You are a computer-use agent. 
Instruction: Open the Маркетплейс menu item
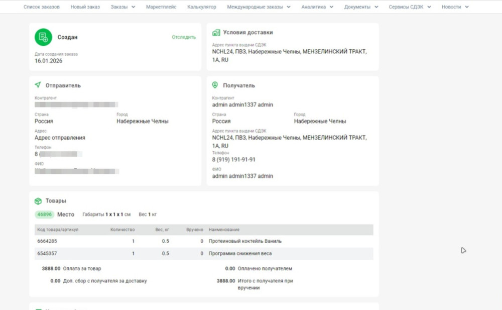coord(161,7)
